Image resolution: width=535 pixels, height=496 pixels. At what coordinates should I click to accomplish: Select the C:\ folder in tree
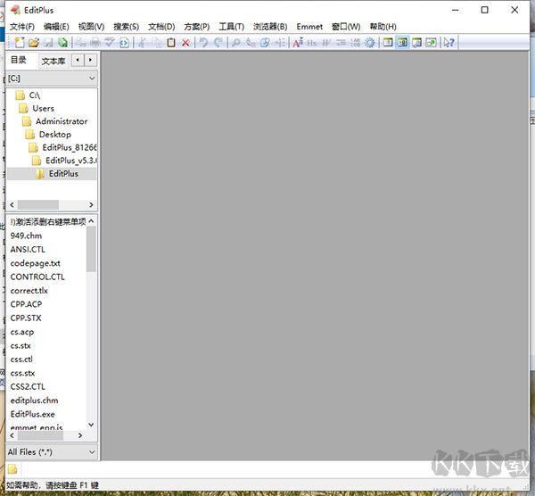(x=28, y=95)
